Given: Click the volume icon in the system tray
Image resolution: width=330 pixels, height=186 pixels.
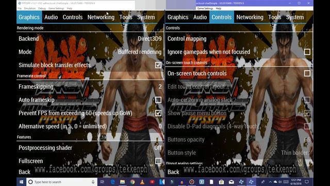Looking at the screenshot, I should (280, 182).
